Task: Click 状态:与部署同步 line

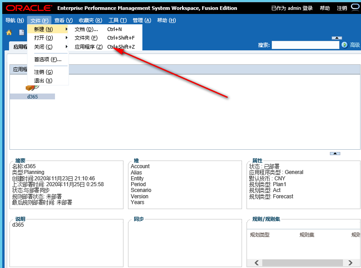Action: point(31,190)
